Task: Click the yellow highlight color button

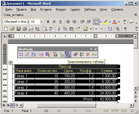Action: (x=106, y=22)
